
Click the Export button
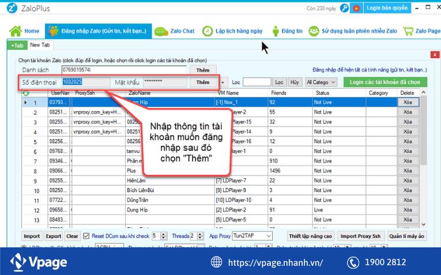pyautogui.click(x=54, y=236)
